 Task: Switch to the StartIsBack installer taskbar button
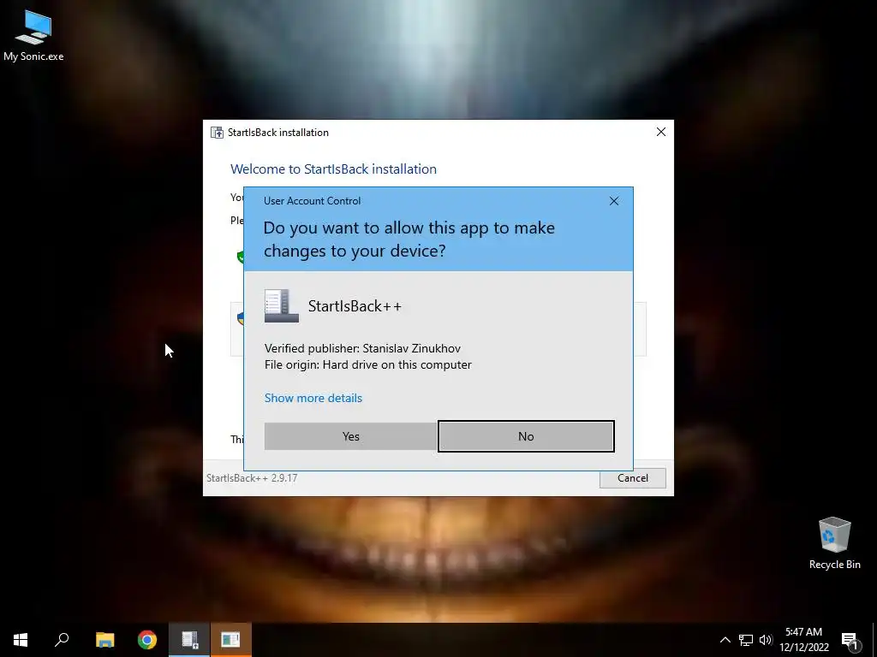point(189,640)
